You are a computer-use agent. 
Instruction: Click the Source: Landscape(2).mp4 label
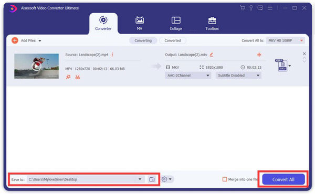pos(87,55)
